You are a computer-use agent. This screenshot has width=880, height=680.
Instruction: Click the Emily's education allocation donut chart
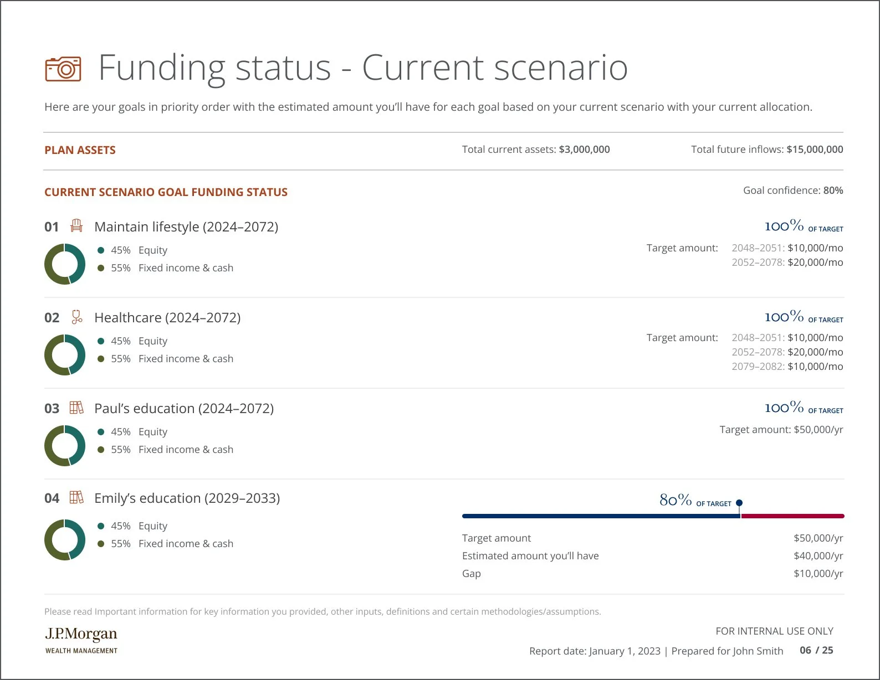(x=65, y=540)
